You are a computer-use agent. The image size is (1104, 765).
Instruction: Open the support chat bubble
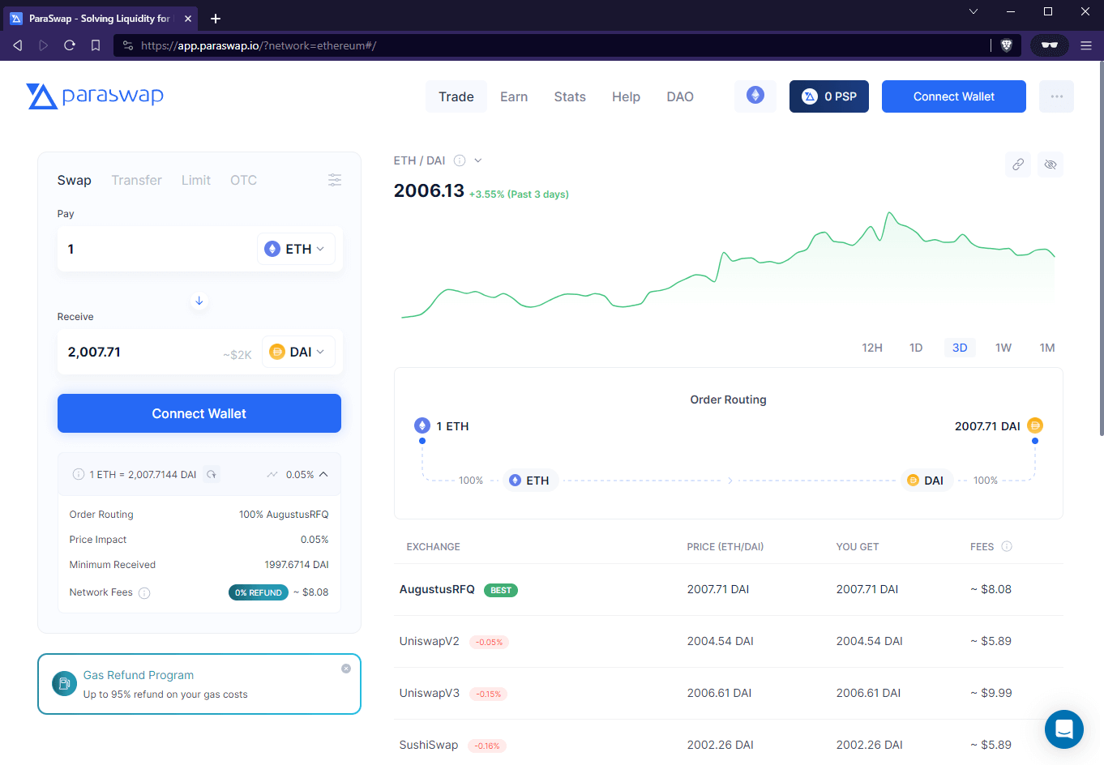coord(1064,729)
